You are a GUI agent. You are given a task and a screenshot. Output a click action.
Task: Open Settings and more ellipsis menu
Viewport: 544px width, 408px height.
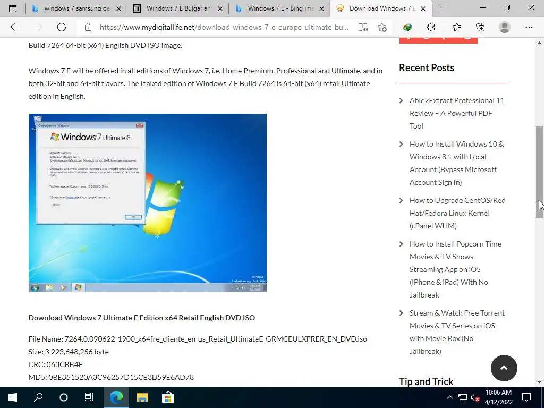pyautogui.click(x=529, y=27)
